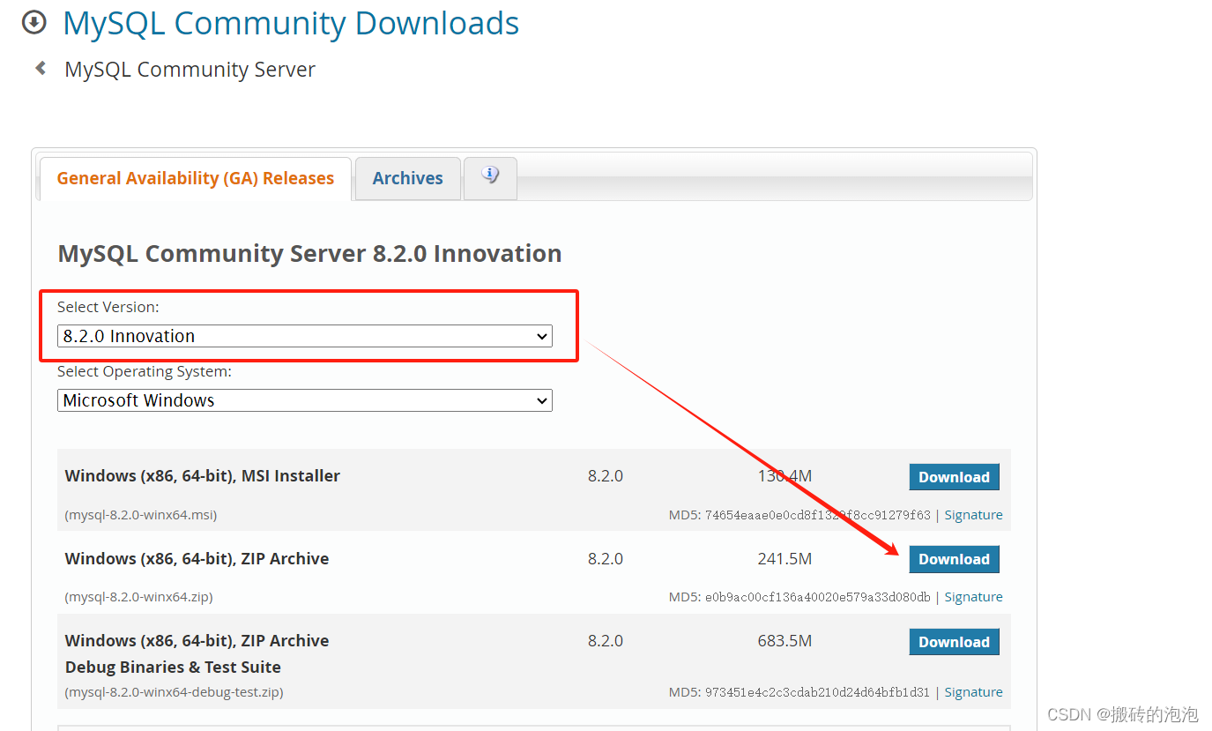Click the Debug Binaries & Test Suite label
This screenshot has height=731, width=1212.
(173, 668)
